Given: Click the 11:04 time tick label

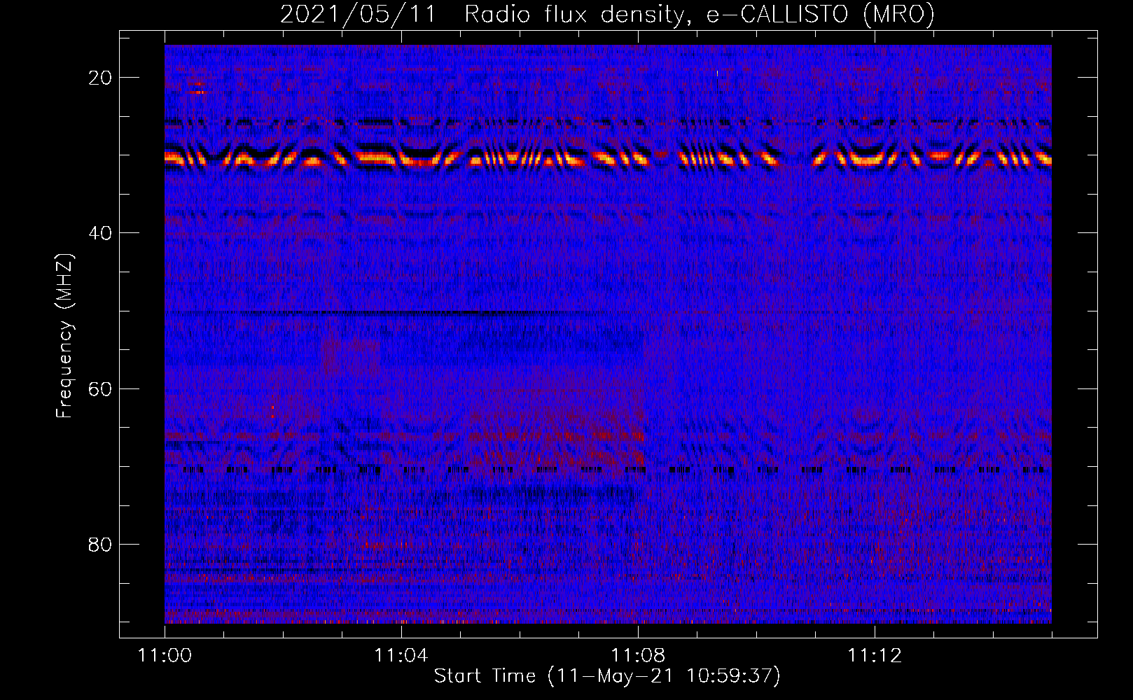Looking at the screenshot, I should tap(401, 656).
